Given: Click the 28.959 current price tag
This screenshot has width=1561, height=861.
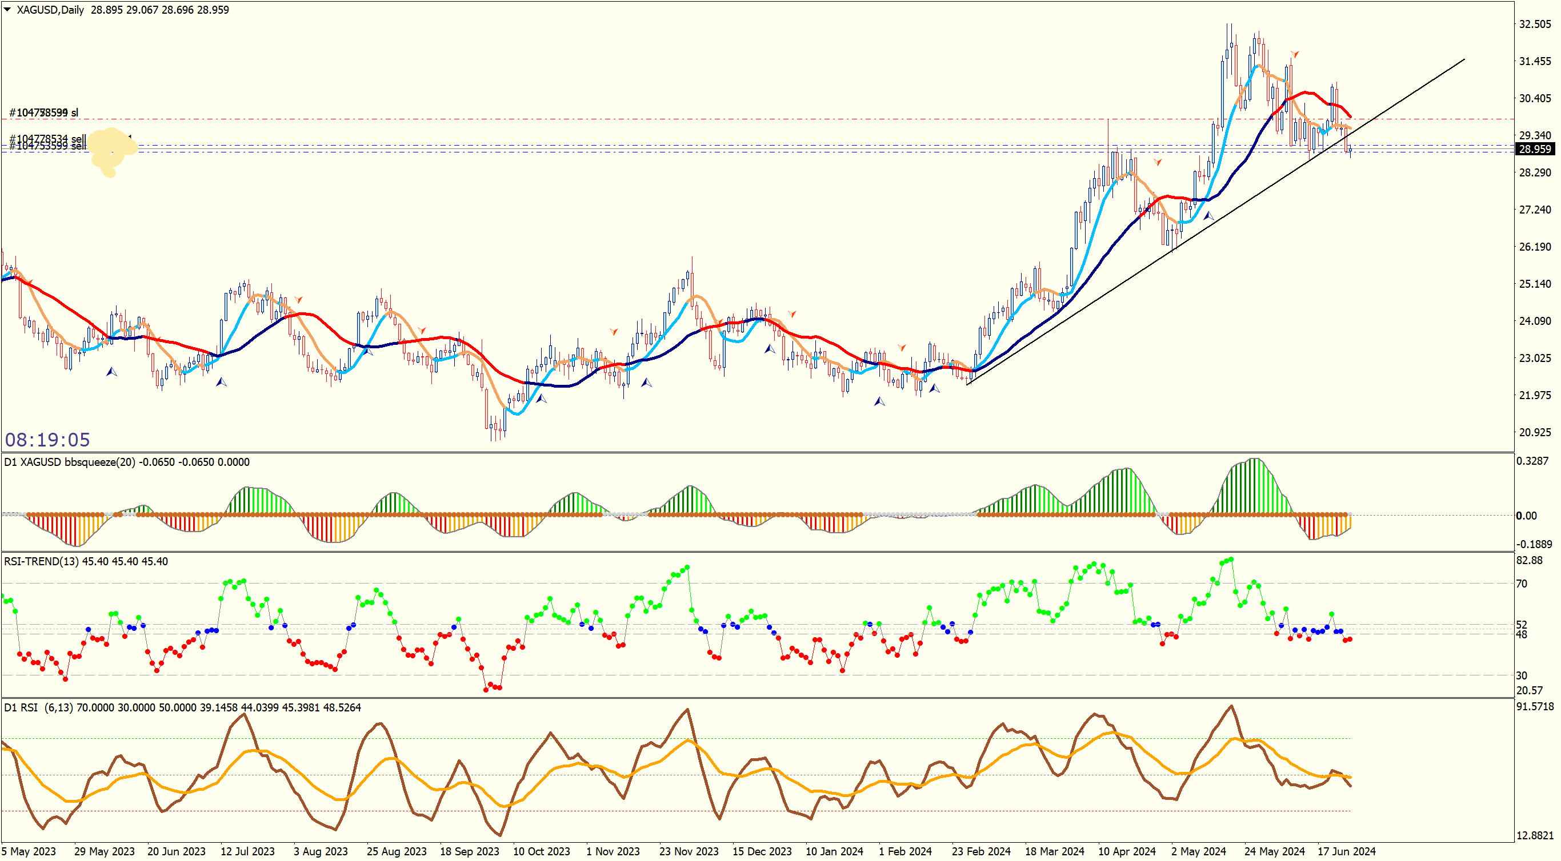Looking at the screenshot, I should 1534,149.
